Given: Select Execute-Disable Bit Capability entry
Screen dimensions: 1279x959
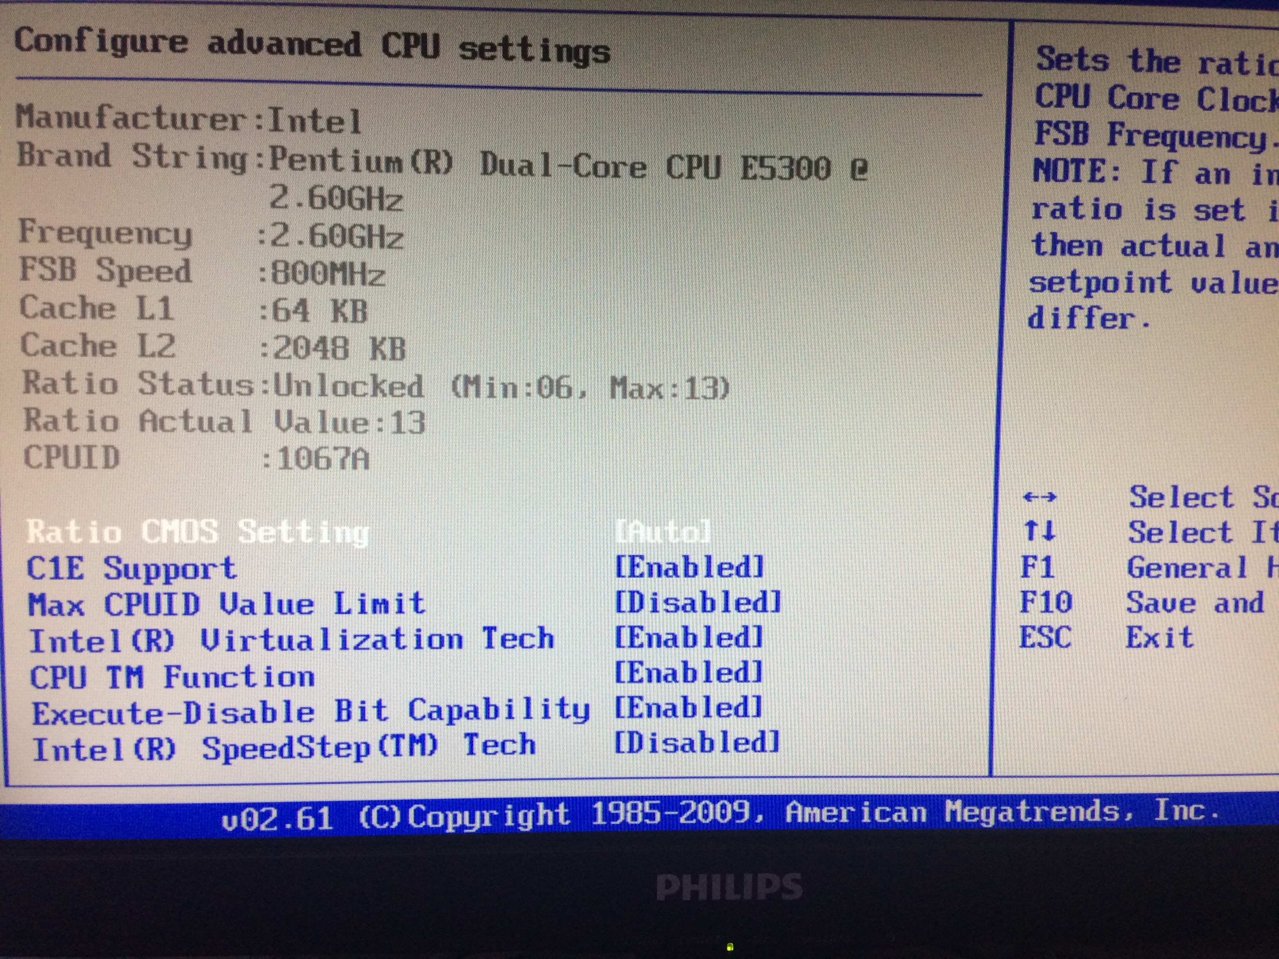Looking at the screenshot, I should pos(311,711).
